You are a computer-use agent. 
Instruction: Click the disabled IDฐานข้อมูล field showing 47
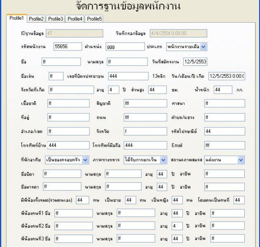pos(75,33)
